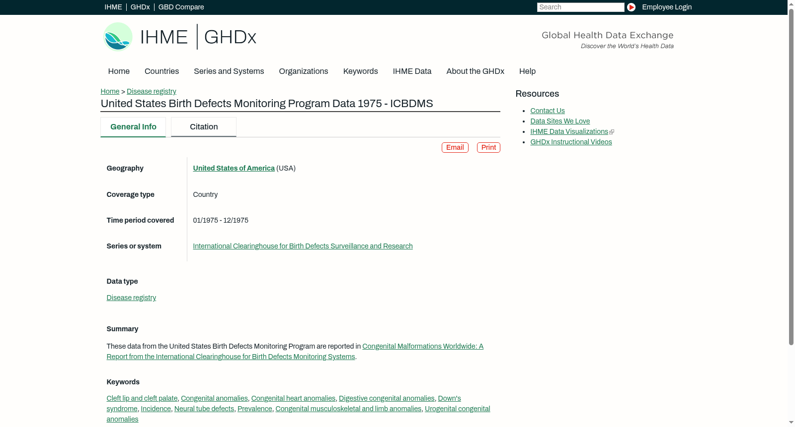
Task: Click the IHME leaf logo icon
Action: tap(118, 37)
